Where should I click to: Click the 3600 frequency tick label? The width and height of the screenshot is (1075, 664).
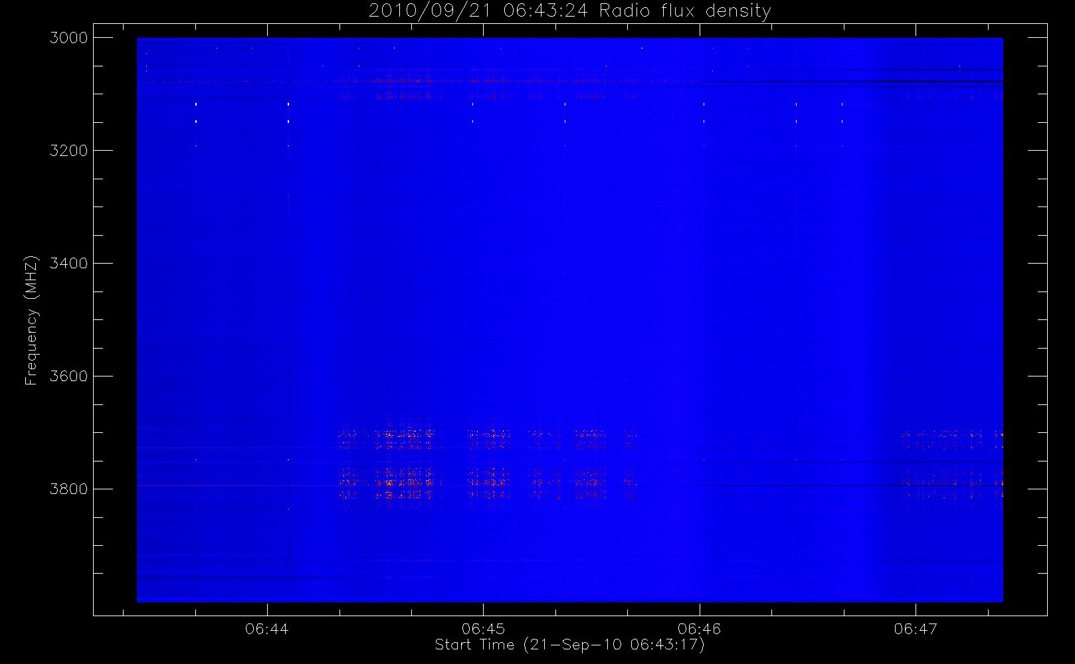coord(69,376)
